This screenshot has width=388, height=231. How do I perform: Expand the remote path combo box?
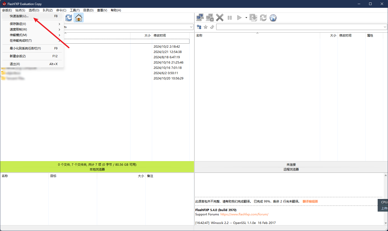click(385, 27)
